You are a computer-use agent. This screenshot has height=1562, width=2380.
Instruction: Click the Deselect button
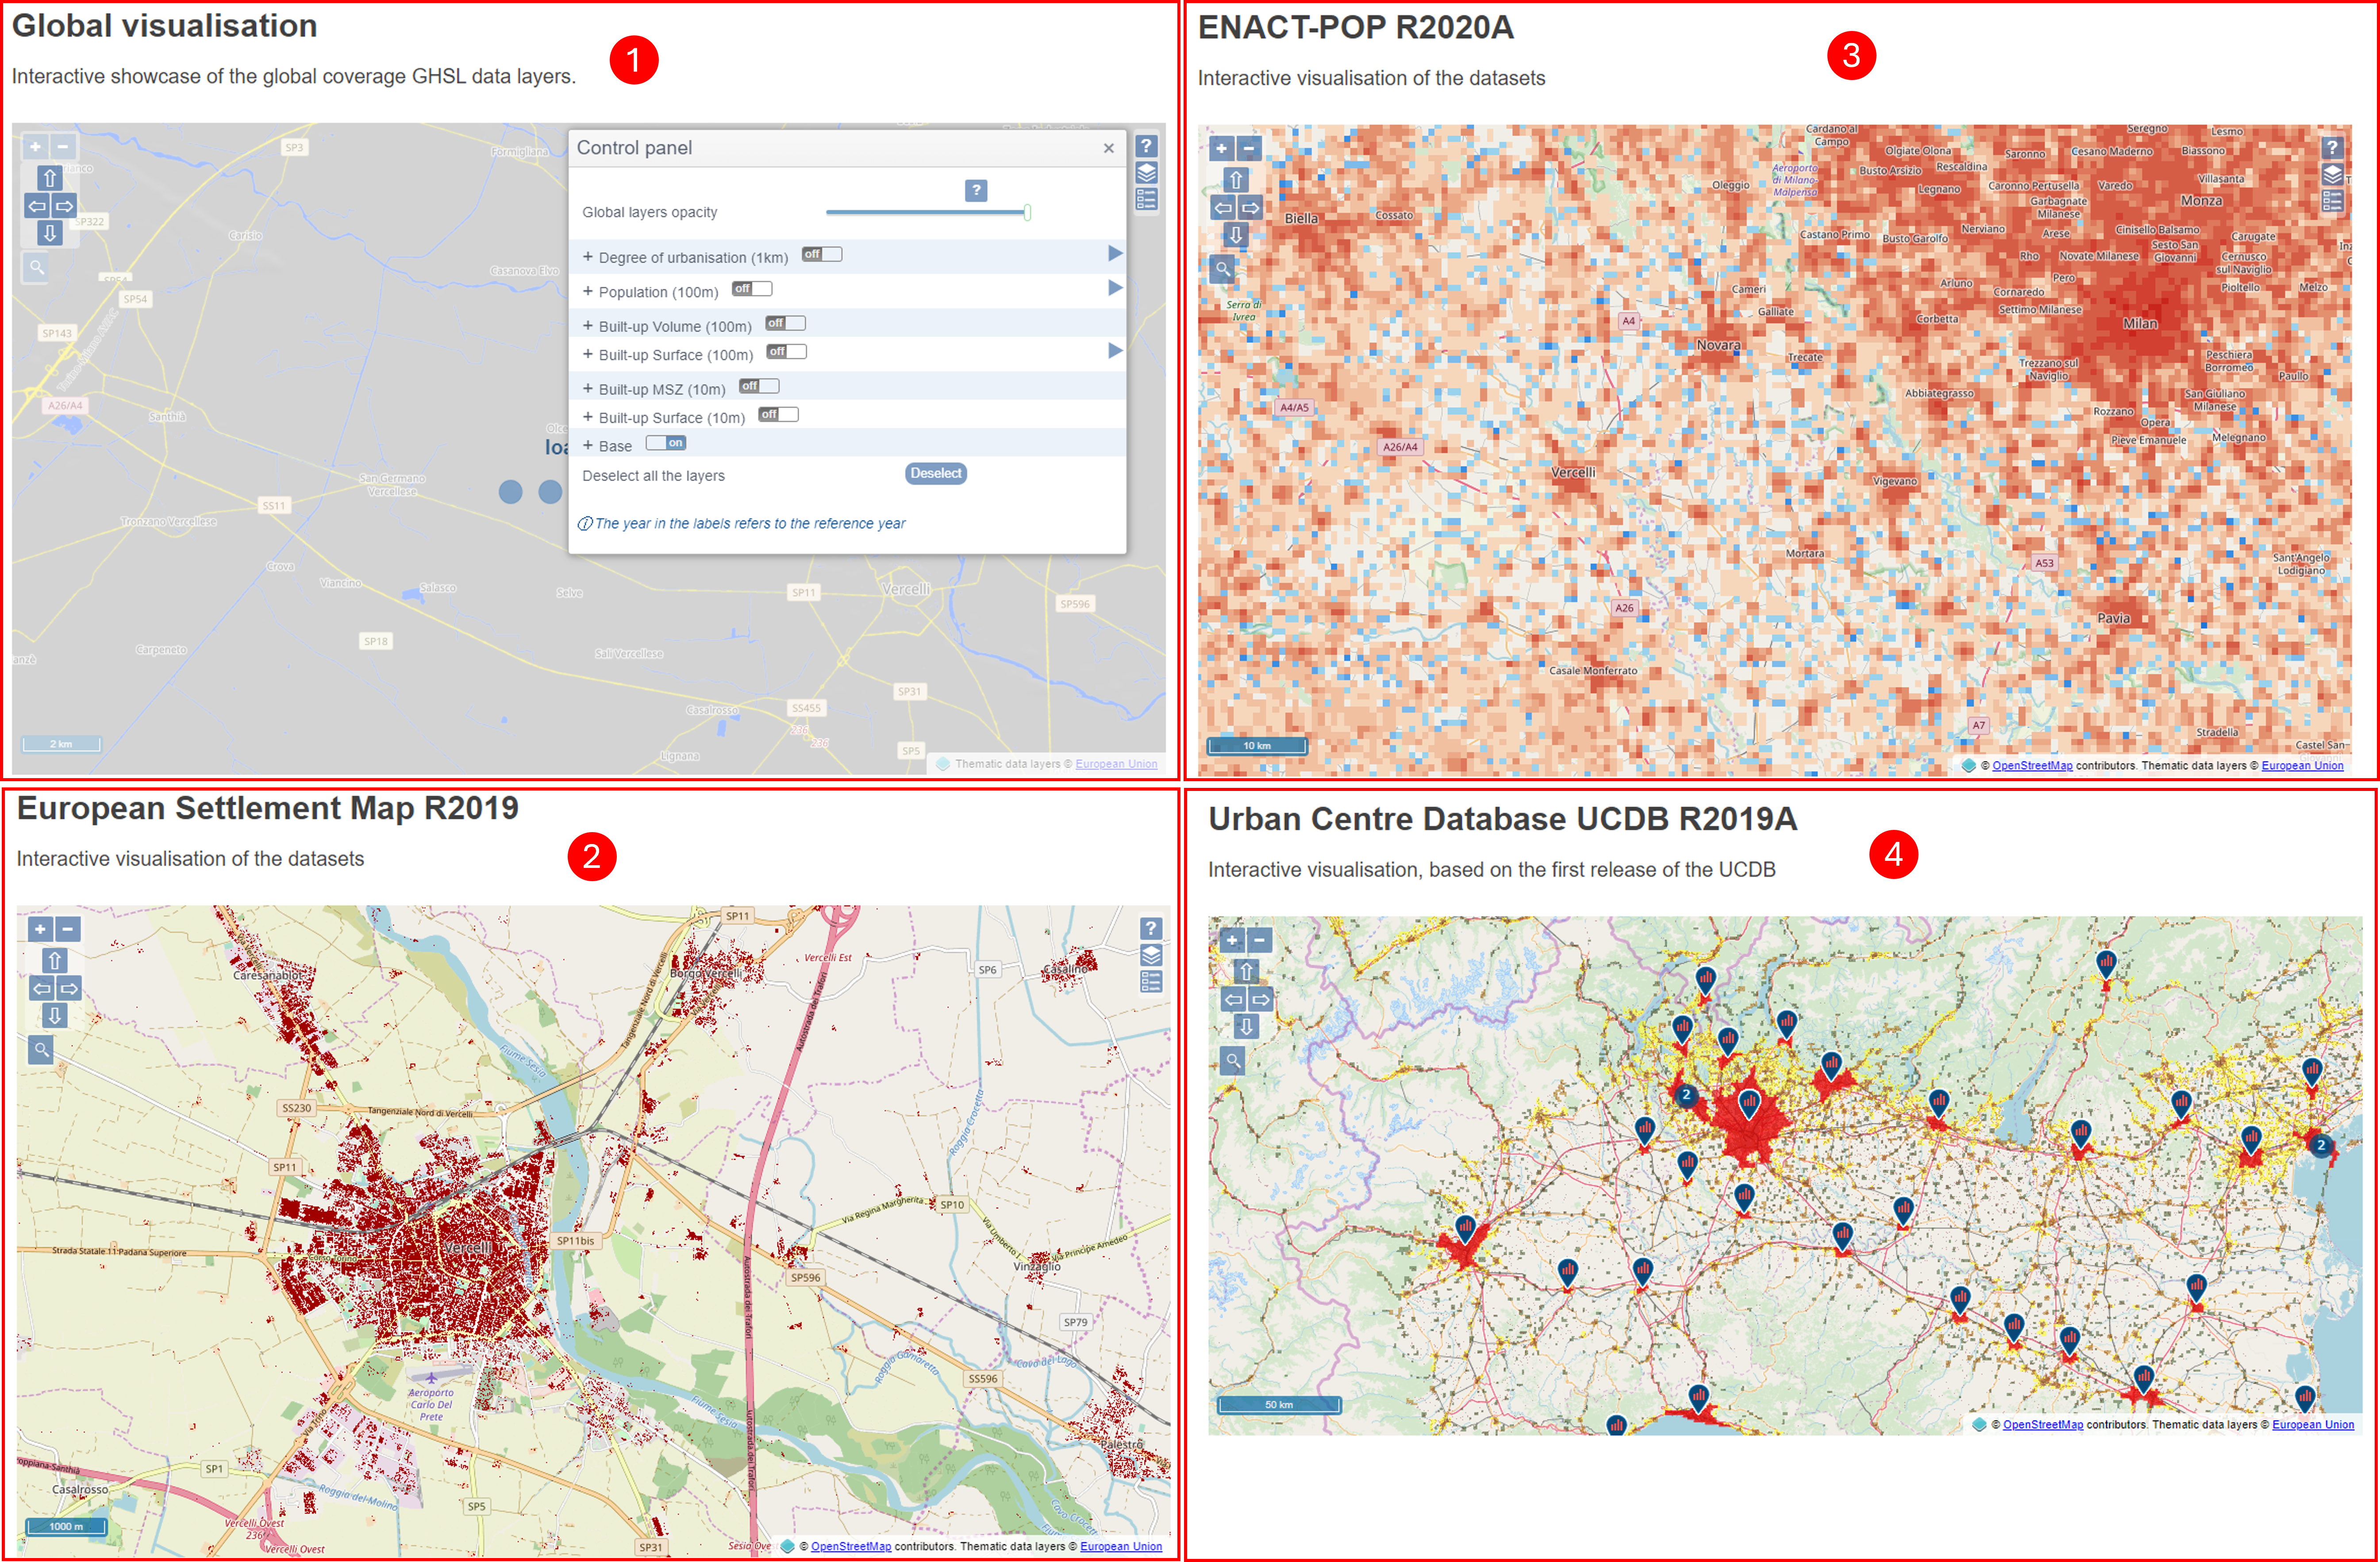pyautogui.click(x=936, y=473)
